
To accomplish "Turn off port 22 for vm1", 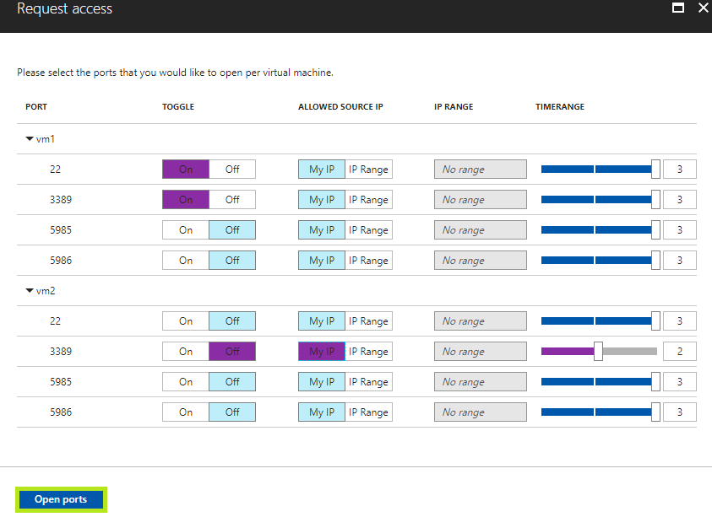I will coord(232,170).
